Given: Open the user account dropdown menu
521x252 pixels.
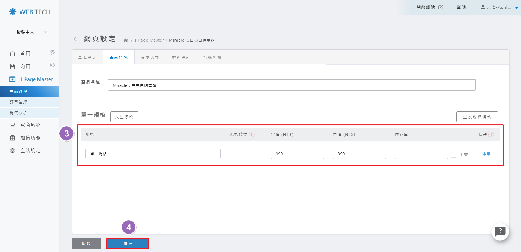Looking at the screenshot, I should click(x=499, y=8).
